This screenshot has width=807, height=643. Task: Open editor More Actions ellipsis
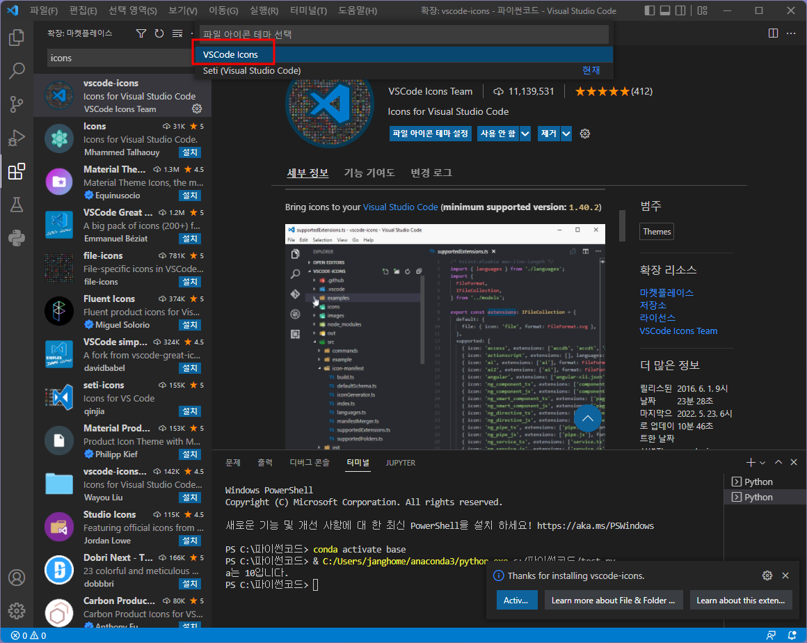(791, 33)
